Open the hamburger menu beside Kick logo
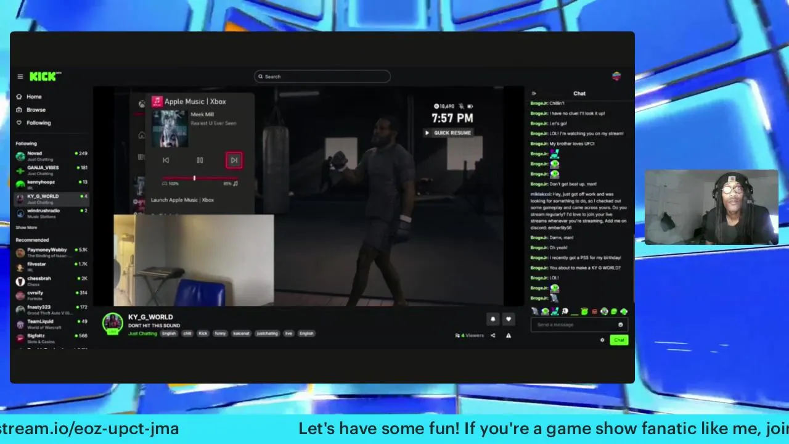The image size is (789, 444). (20, 76)
